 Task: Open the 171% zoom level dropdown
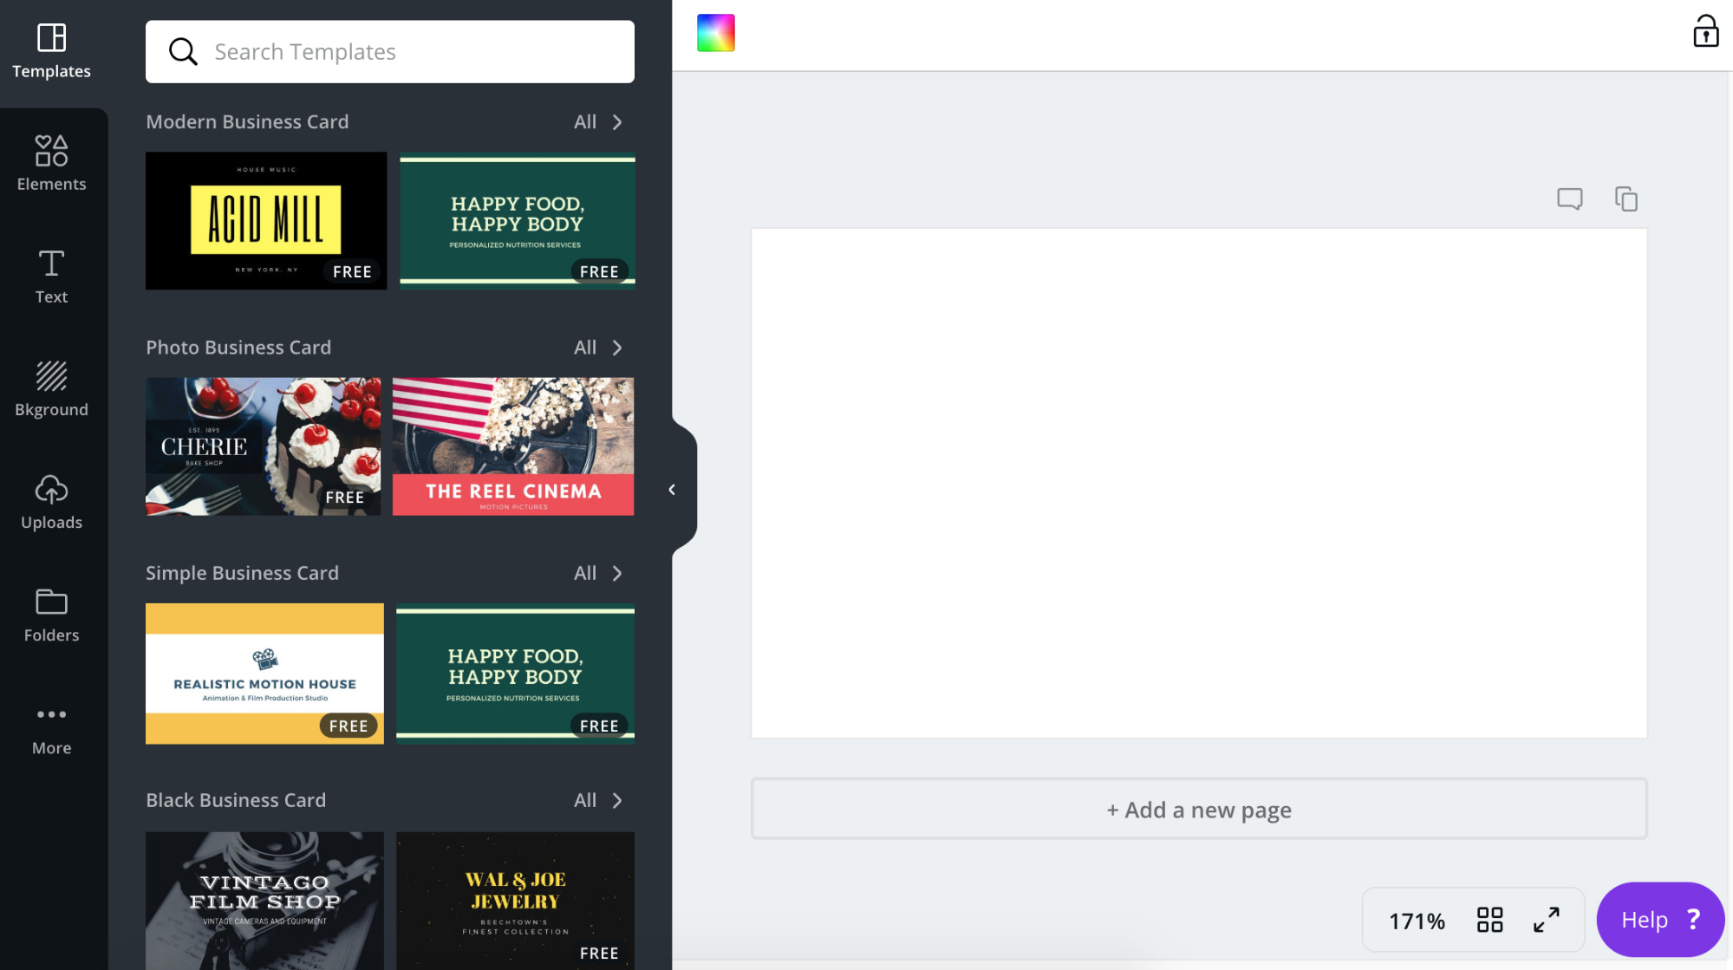pos(1417,921)
